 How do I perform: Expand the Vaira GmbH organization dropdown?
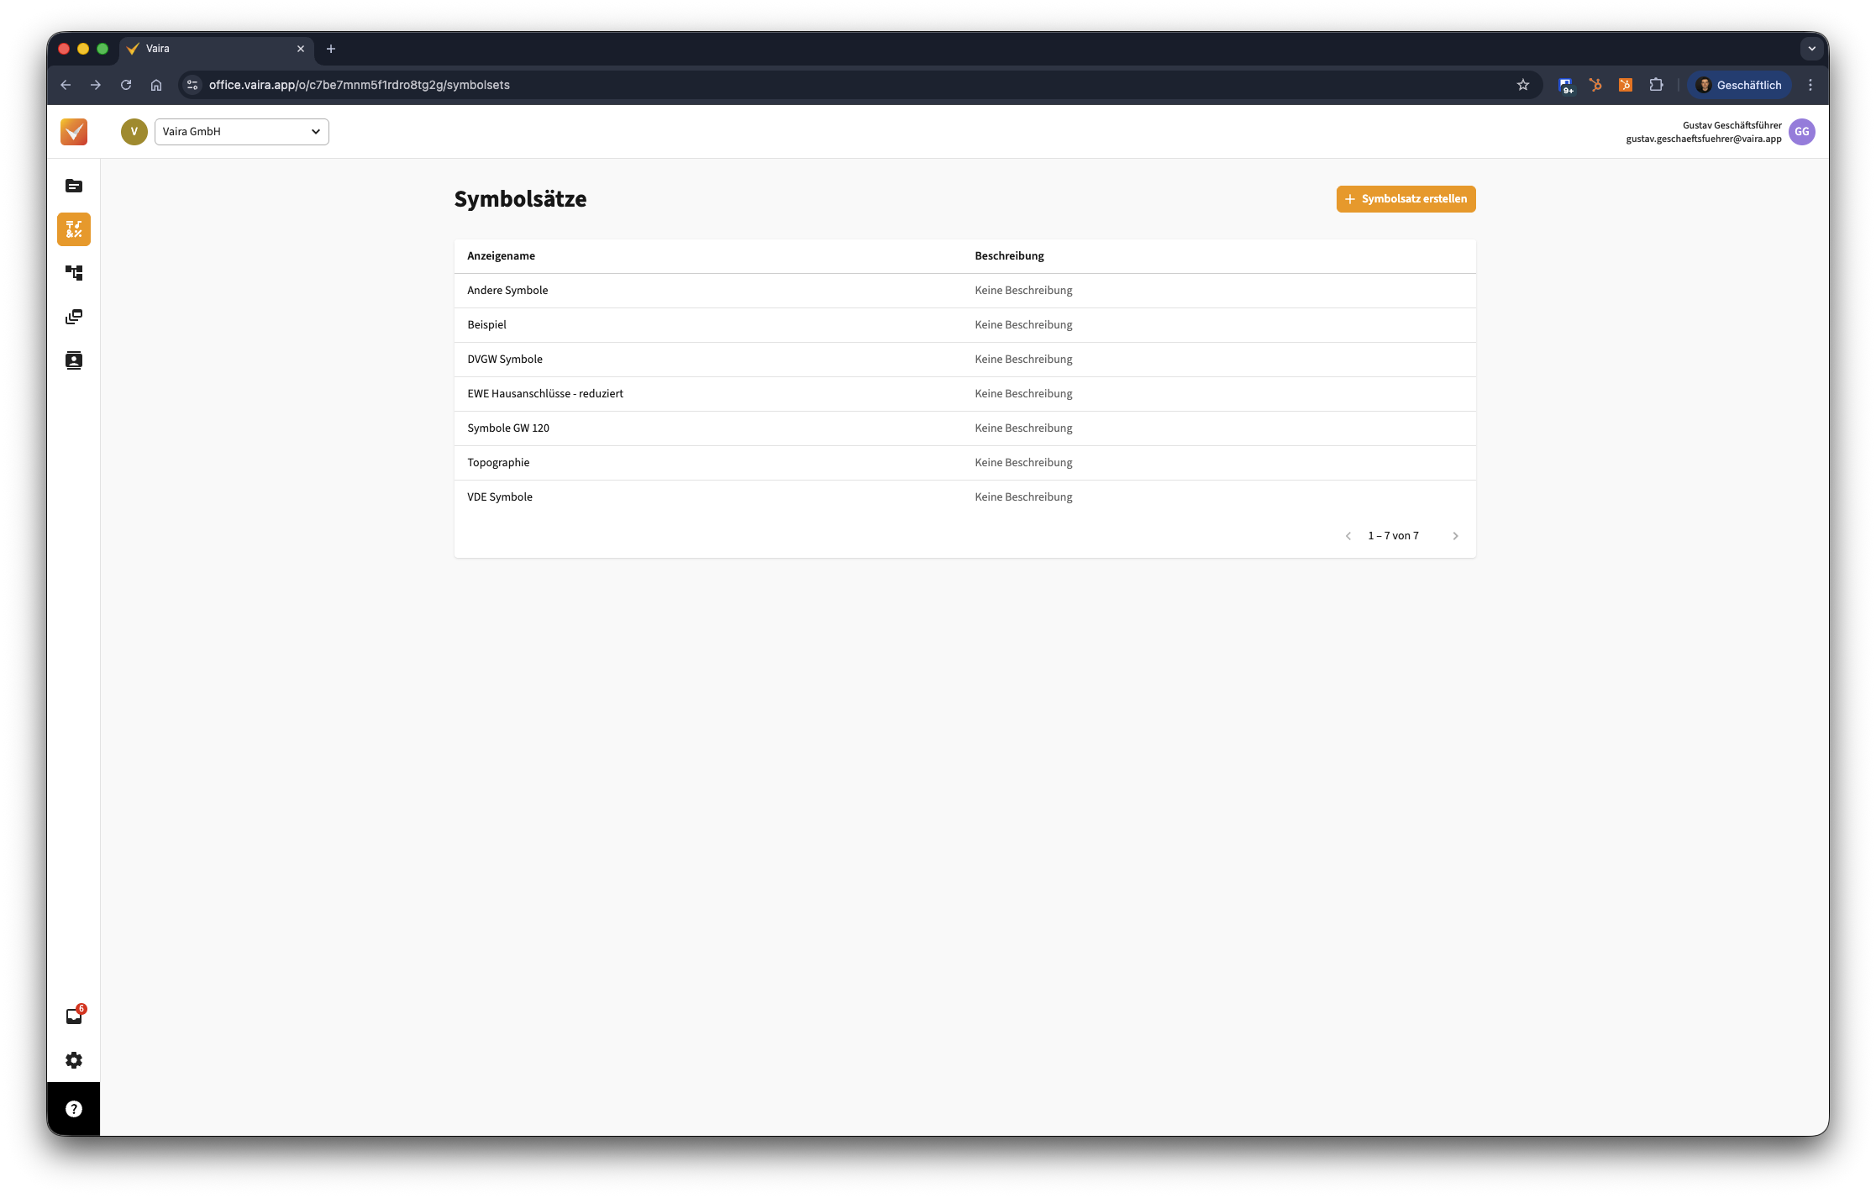click(242, 132)
